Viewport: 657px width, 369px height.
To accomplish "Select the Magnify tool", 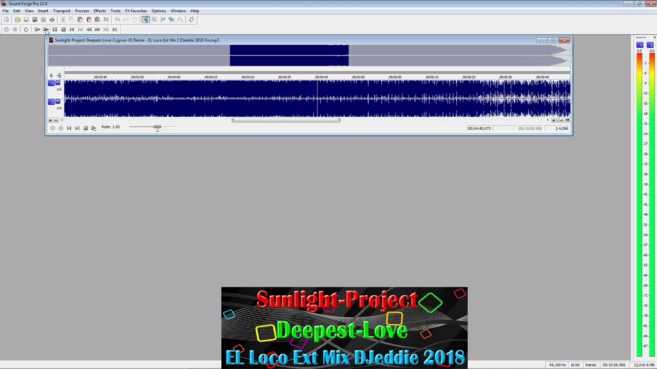I will 154,19.
